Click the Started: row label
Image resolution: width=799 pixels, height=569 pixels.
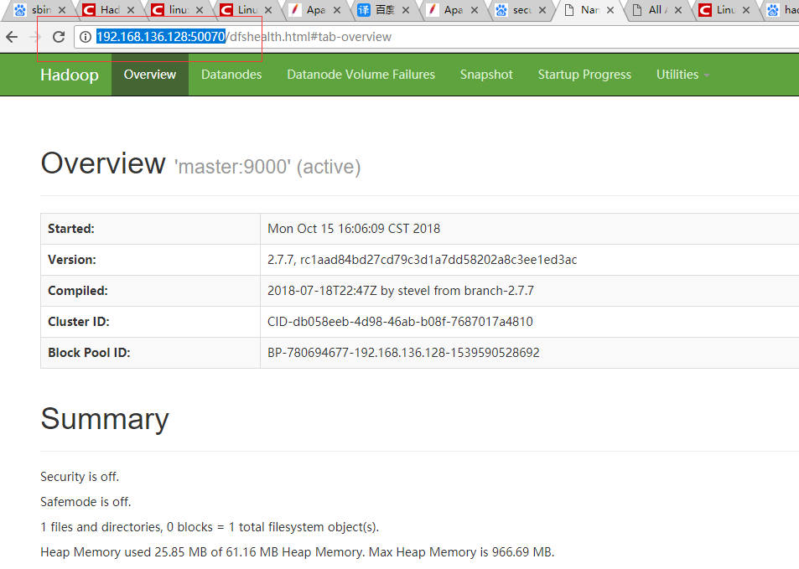click(x=71, y=229)
